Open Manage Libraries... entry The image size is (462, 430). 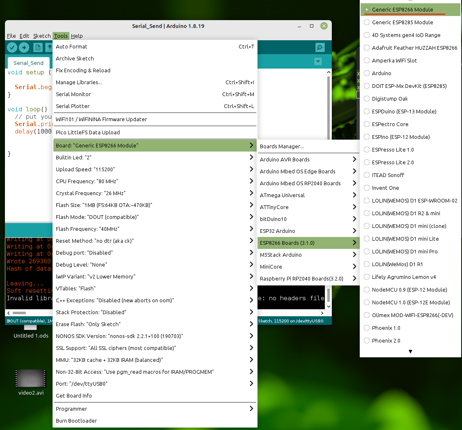[155, 82]
